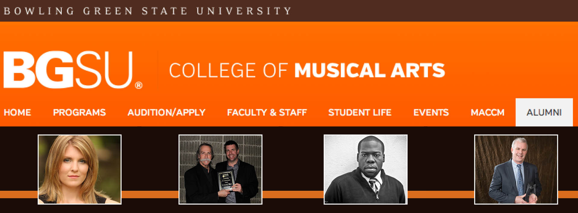The image size is (578, 213).
Task: Click the dark brown top header bar
Action: [421, 11]
